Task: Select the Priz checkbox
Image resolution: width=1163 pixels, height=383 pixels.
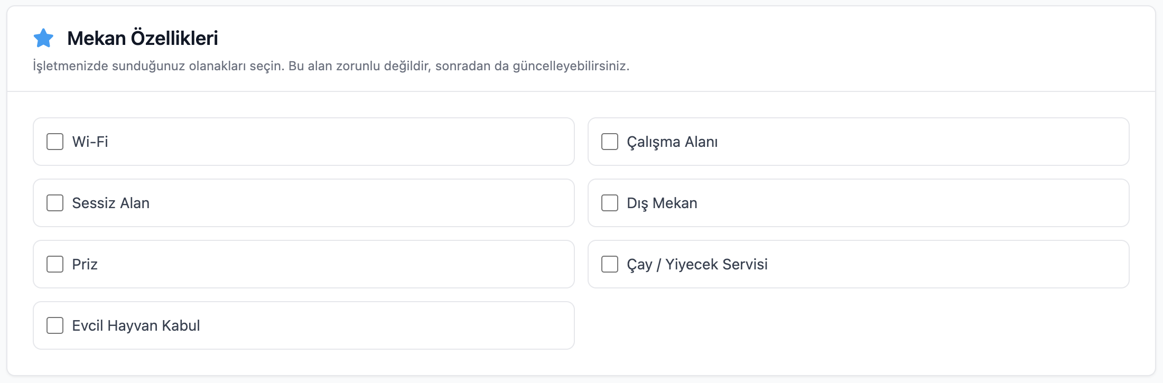Action: click(x=55, y=264)
